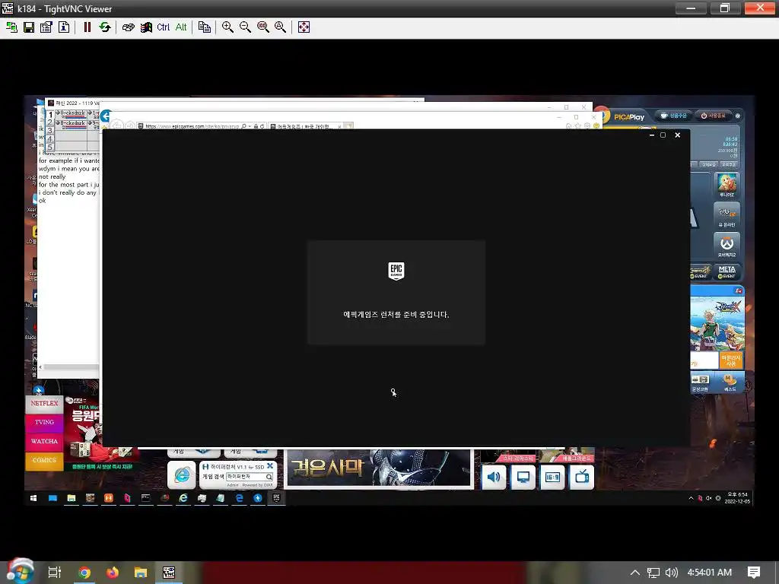Toggle the Alt key lock
779x584 pixels.
pyautogui.click(x=181, y=27)
